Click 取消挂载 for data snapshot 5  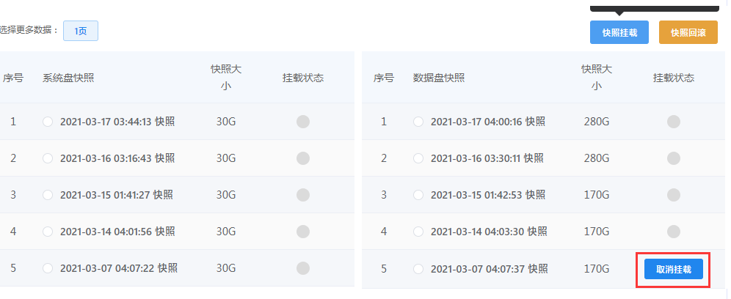click(x=674, y=269)
